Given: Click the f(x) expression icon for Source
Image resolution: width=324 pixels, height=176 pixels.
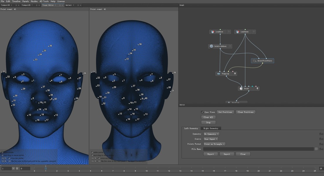Looking at the screenshot, I should [x=321, y=139].
